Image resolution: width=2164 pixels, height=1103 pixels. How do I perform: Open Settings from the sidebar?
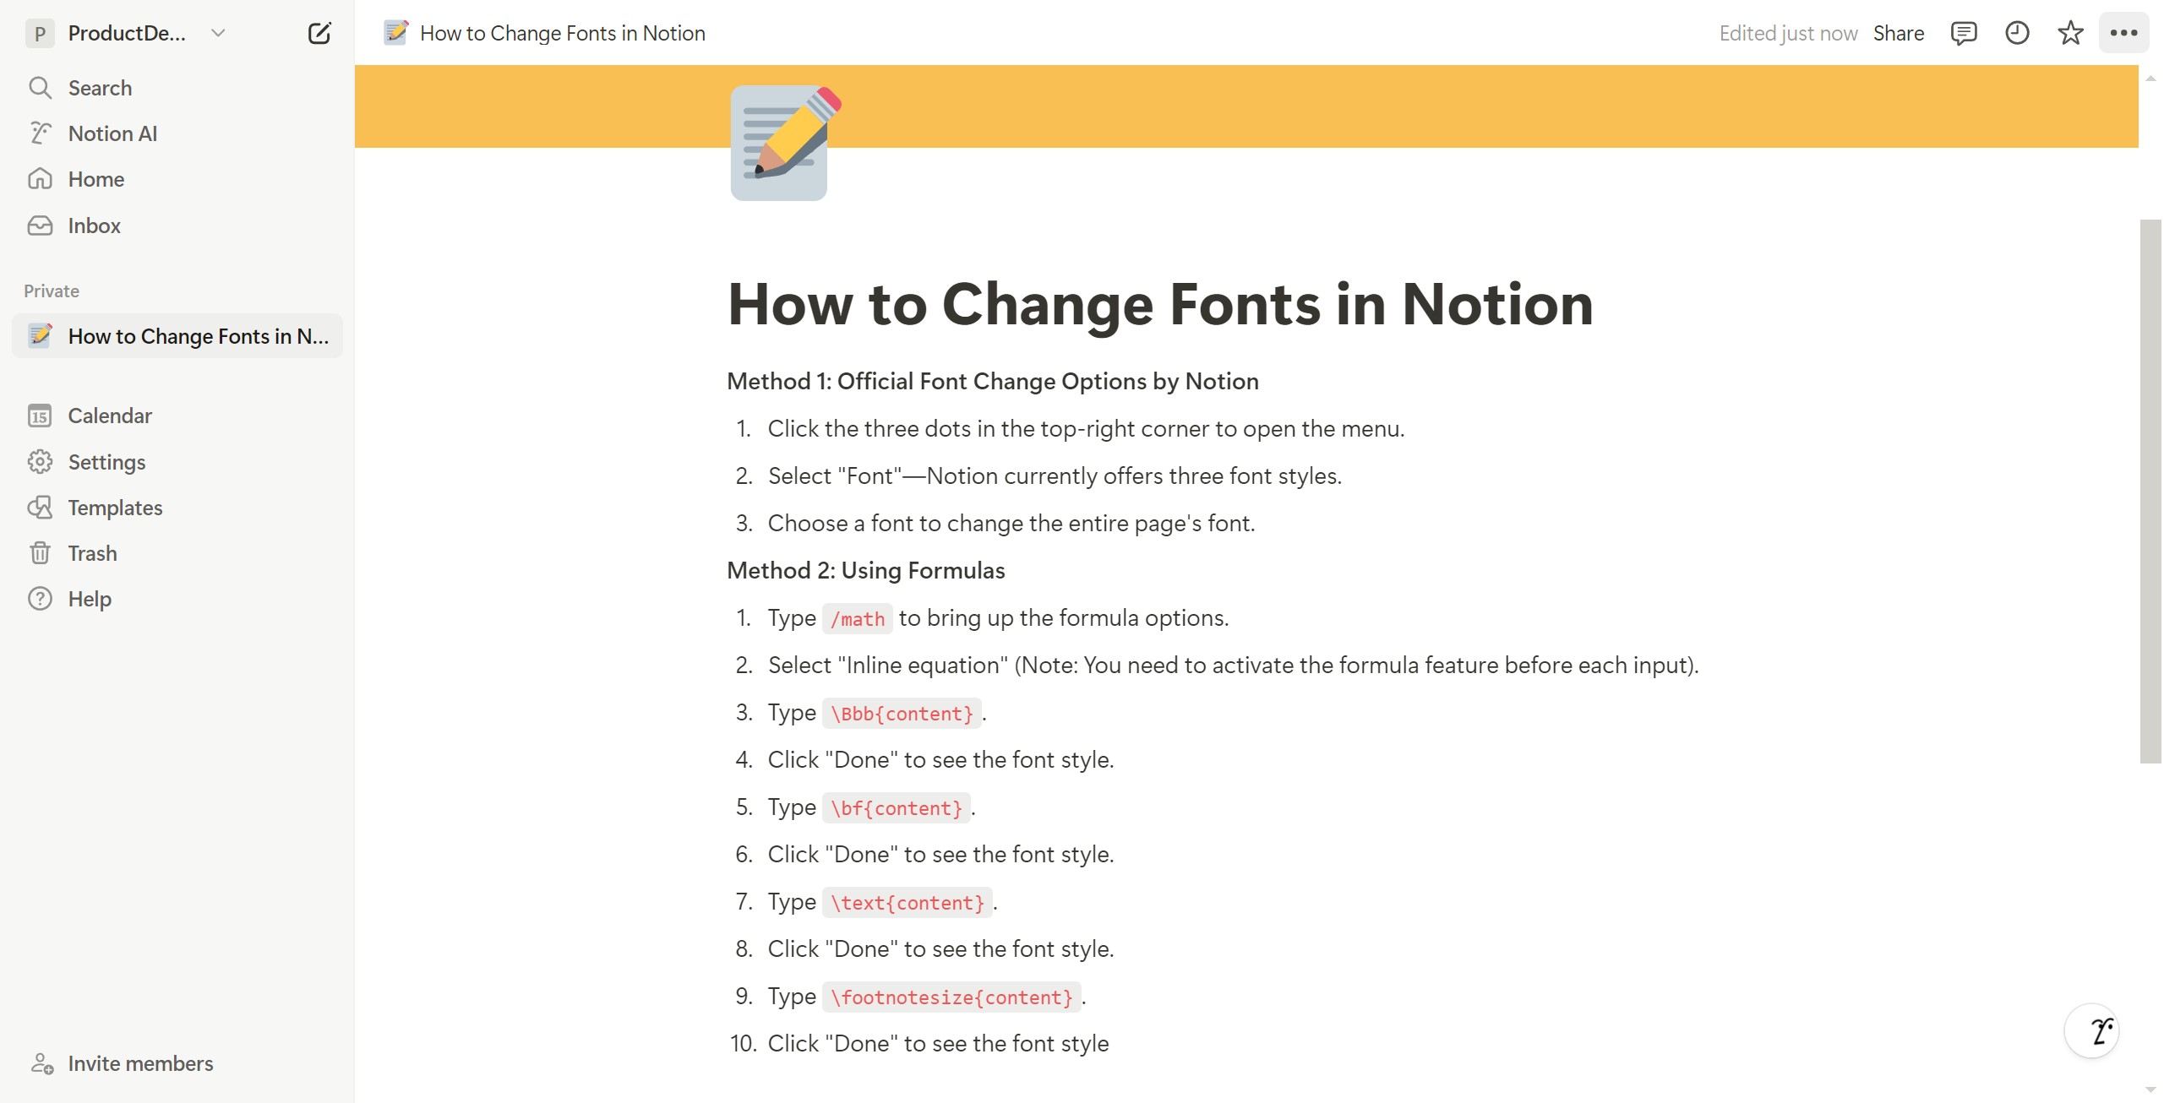coord(177,462)
